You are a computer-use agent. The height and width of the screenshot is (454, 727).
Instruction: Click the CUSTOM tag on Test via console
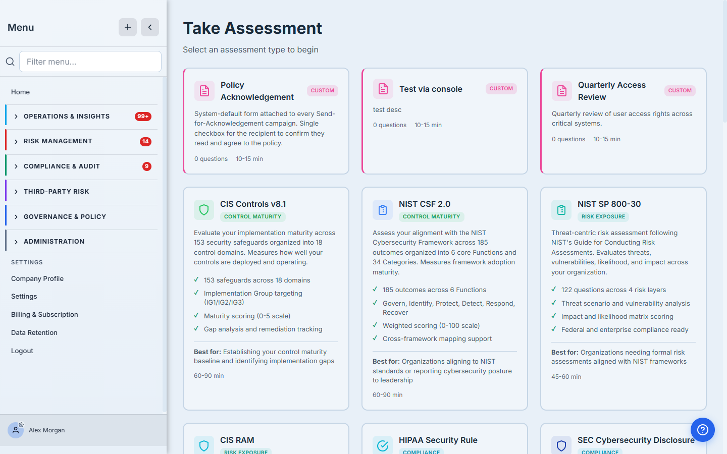pyautogui.click(x=501, y=89)
